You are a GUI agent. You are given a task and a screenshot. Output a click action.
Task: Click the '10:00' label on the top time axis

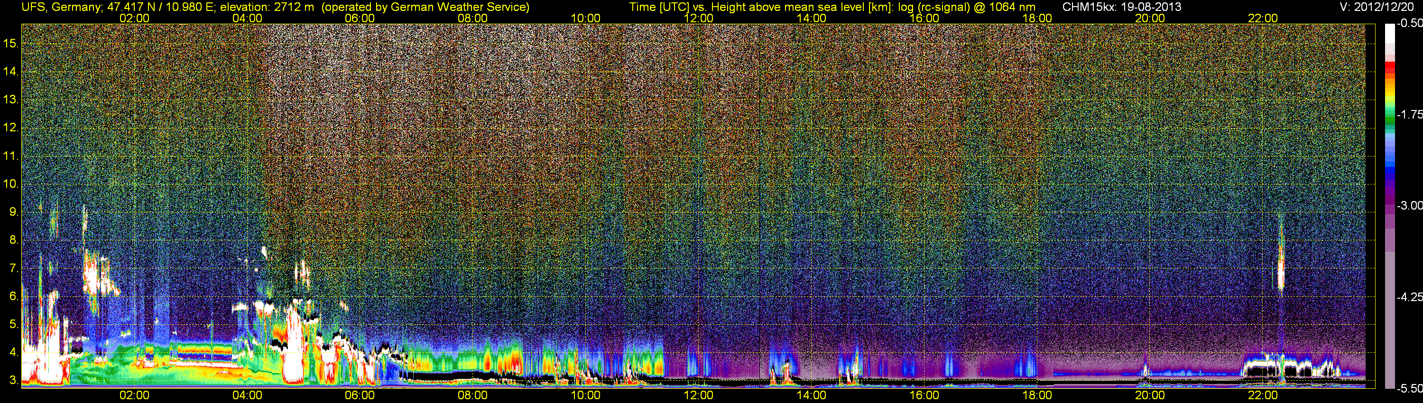point(585,18)
